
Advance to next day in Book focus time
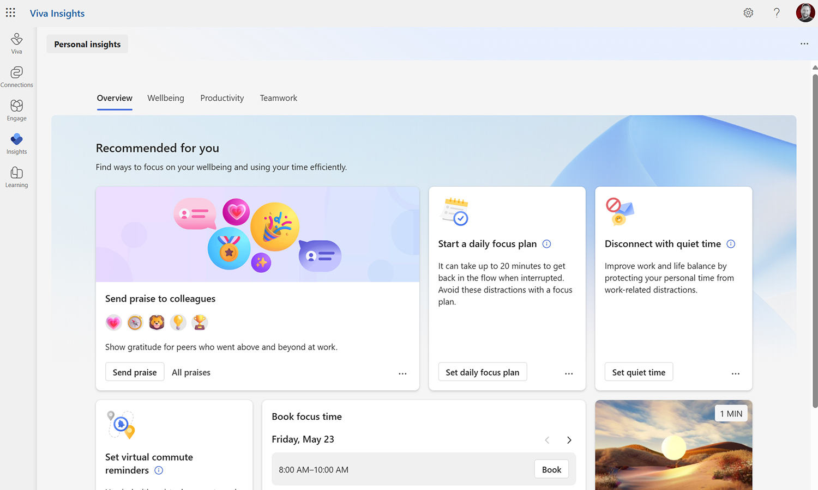569,440
